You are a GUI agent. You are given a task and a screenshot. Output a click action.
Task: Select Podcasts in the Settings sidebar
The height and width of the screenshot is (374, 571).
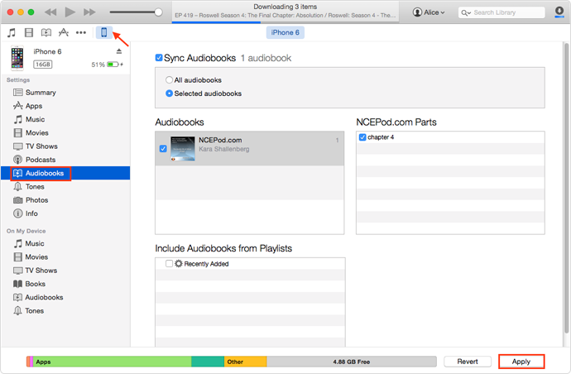40,160
